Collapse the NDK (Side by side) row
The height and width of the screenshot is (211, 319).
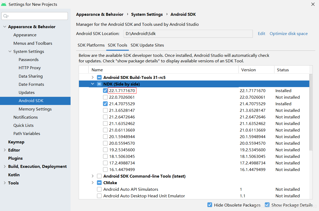tap(93, 84)
